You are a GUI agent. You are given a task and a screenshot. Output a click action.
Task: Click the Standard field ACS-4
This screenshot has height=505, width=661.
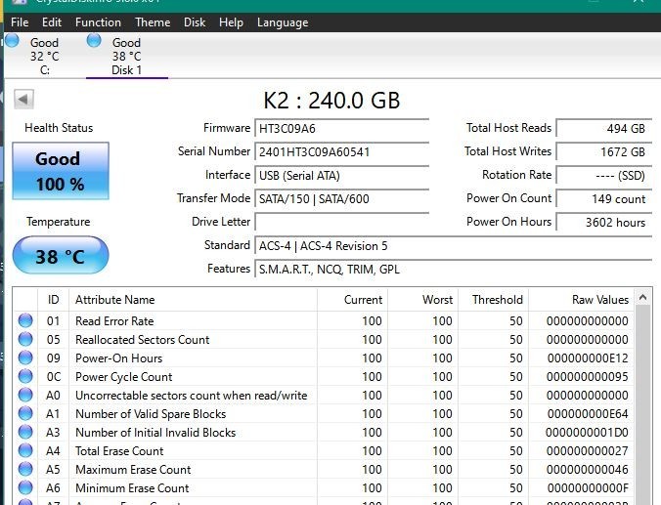(454, 246)
